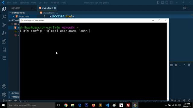The image size is (193, 108).
Task: Open the Explorer view in activity bar
Action: (4, 9)
